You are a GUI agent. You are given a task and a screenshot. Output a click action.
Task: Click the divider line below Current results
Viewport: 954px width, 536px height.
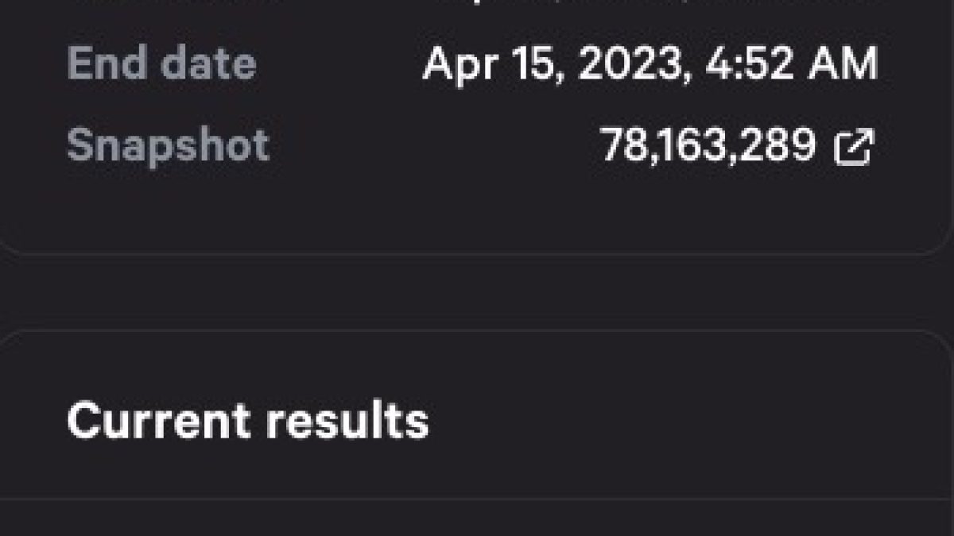(x=477, y=499)
